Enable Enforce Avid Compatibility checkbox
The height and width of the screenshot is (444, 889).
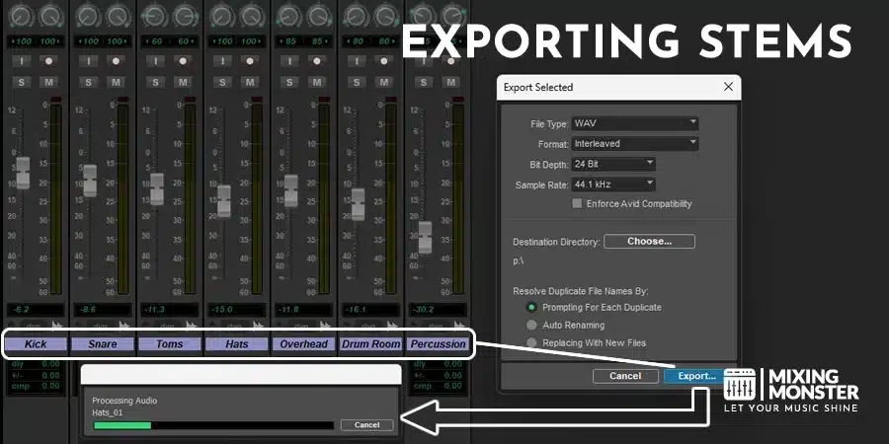point(578,204)
